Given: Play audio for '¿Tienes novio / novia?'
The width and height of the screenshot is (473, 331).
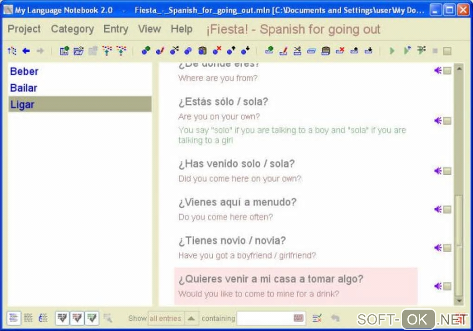Looking at the screenshot, I should pos(438,248).
